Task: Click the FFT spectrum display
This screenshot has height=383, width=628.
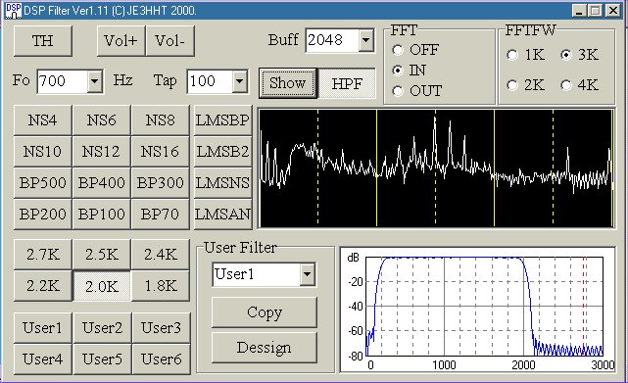Action: coord(437,168)
